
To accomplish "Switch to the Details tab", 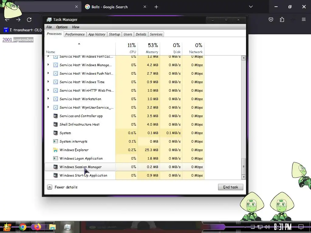I will tap(141, 34).
